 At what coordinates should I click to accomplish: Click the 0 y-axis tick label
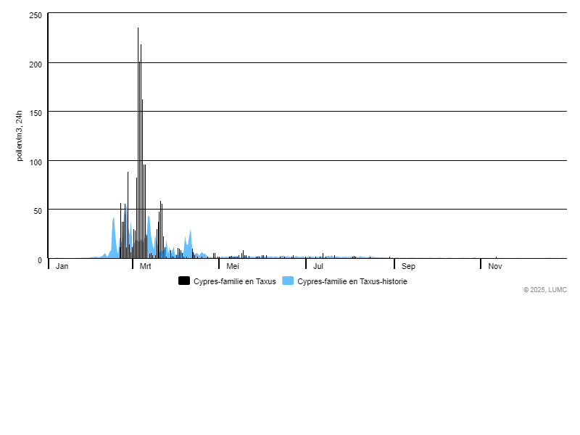(40, 260)
